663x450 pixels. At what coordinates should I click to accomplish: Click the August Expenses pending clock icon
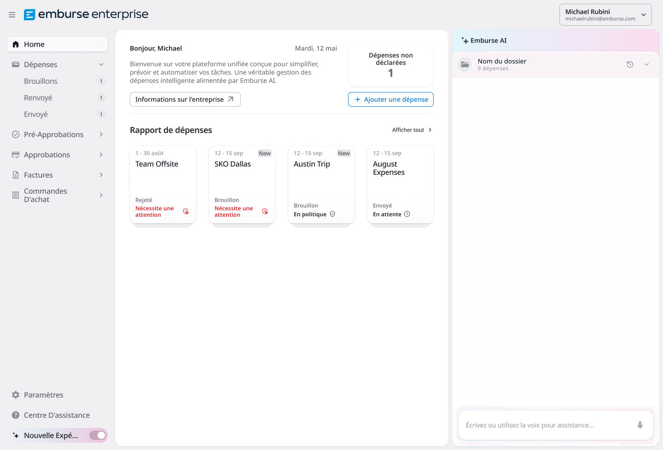pyautogui.click(x=407, y=214)
